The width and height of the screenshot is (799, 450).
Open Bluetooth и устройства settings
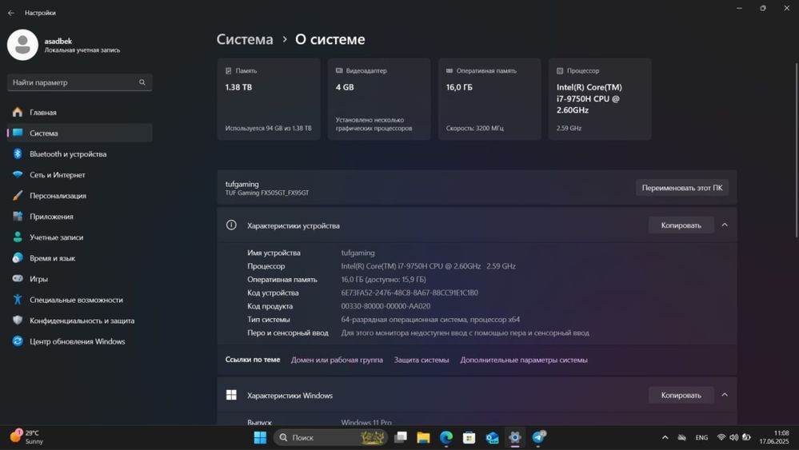coord(79,153)
